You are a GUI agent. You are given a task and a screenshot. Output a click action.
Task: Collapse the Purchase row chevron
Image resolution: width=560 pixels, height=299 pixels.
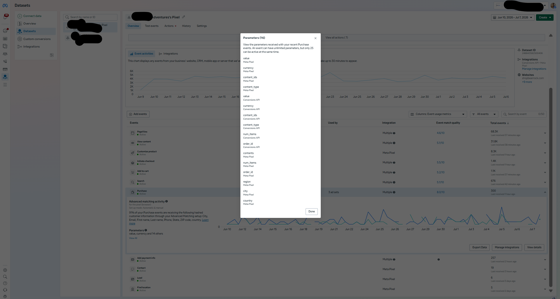(545, 192)
